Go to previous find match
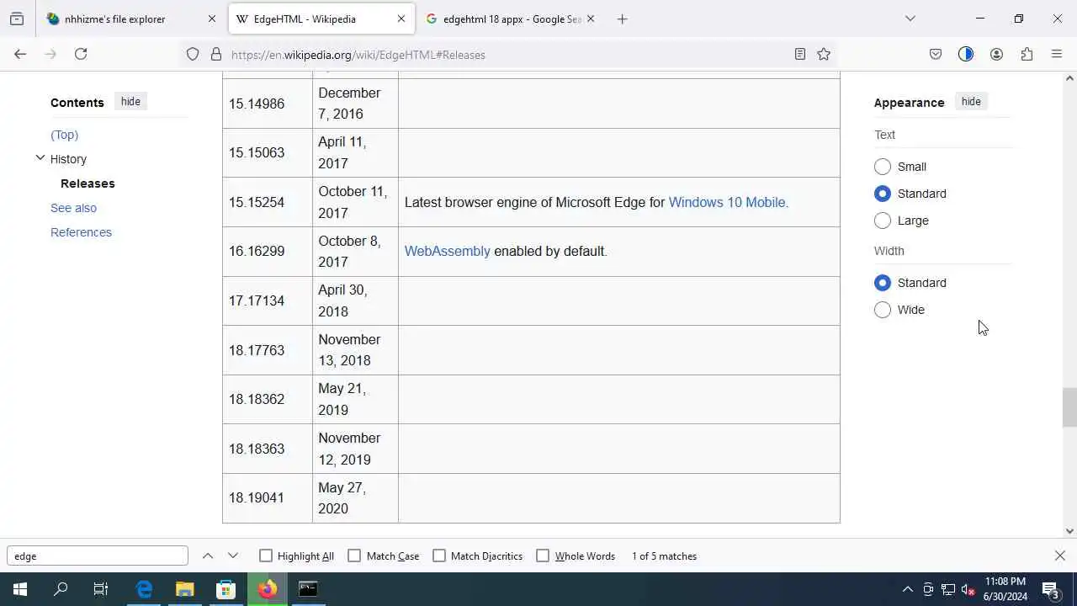1077x606 pixels. tap(208, 555)
